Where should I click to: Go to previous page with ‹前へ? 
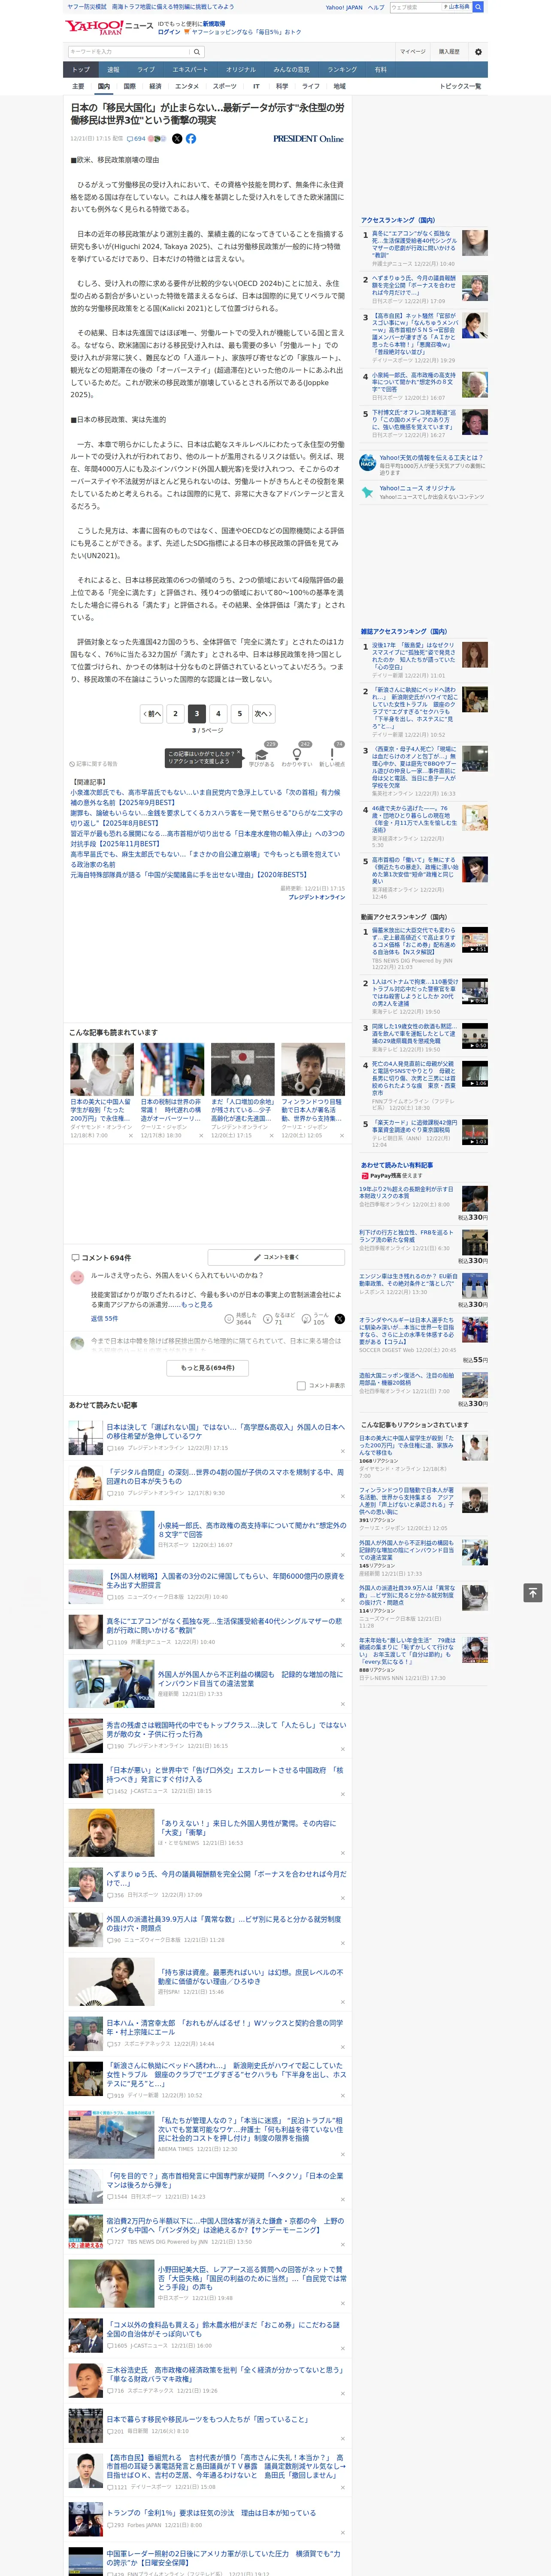pos(152,714)
